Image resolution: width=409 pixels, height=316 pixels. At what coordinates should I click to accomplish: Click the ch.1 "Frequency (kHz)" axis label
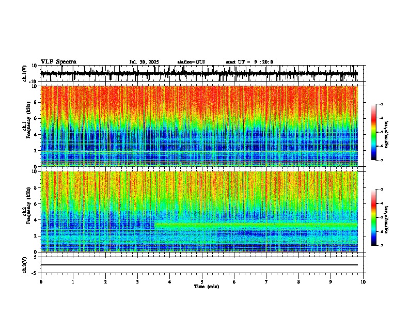(x=29, y=120)
